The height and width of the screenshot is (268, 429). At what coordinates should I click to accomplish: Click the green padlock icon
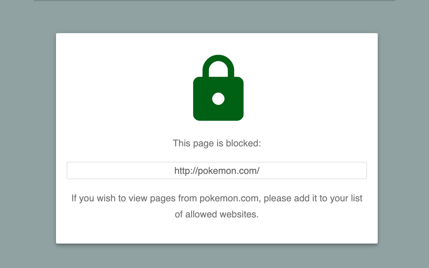point(218,88)
